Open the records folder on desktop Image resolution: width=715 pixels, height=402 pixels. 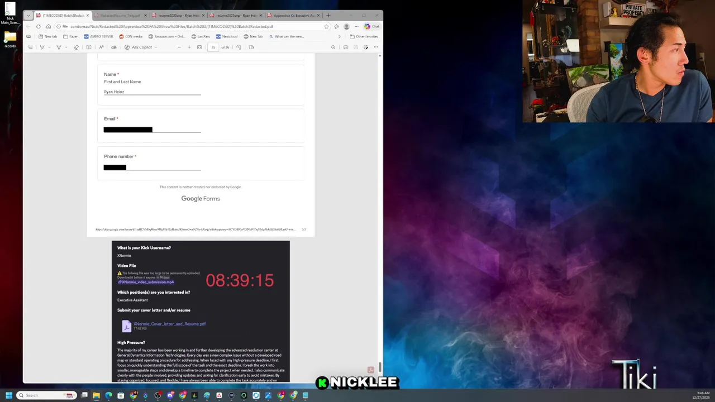(x=10, y=39)
